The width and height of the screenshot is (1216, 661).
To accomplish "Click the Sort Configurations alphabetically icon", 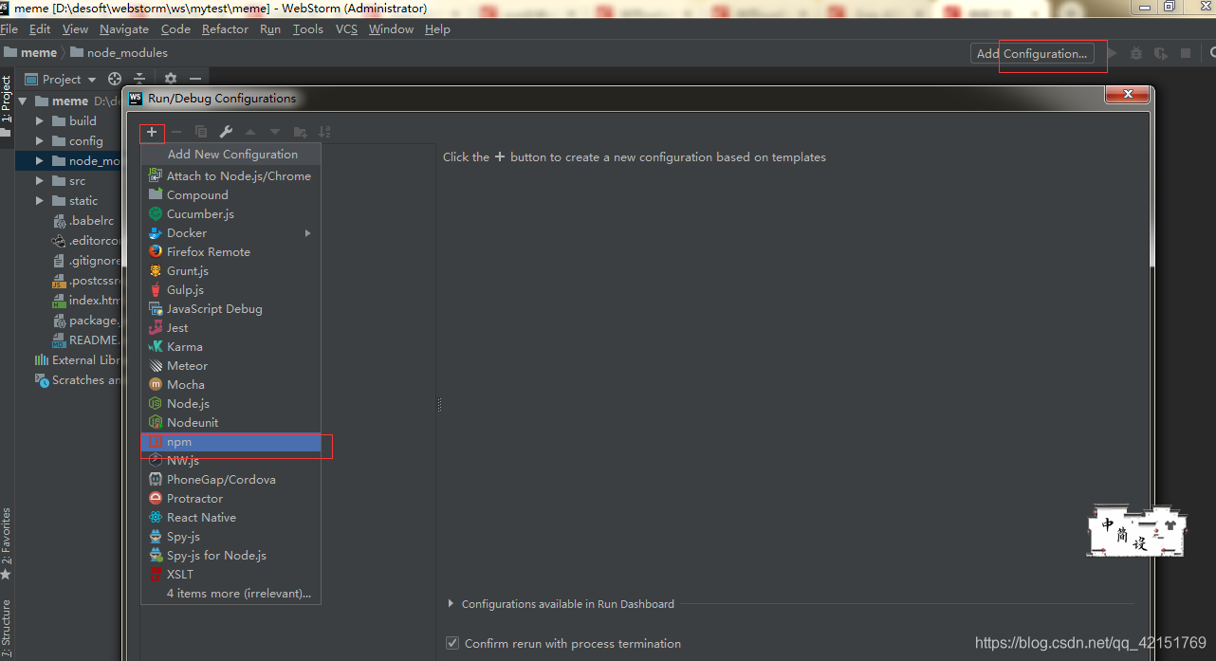I will pyautogui.click(x=324, y=132).
